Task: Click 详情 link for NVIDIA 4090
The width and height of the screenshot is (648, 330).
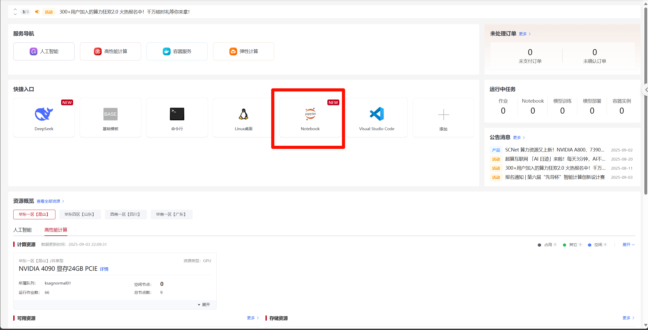Action: pyautogui.click(x=104, y=269)
